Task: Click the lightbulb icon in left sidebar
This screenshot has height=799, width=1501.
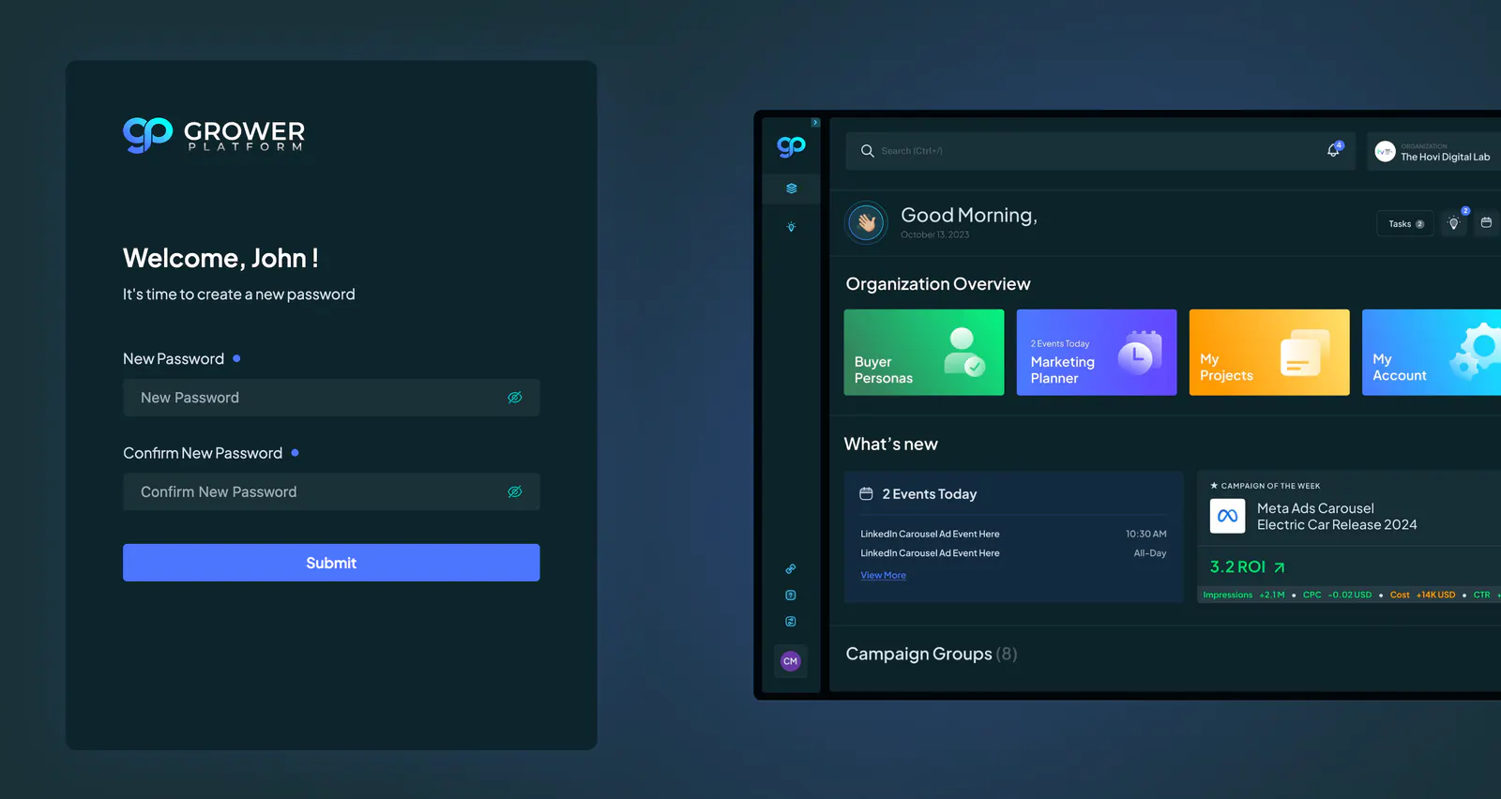Action: pyautogui.click(x=792, y=227)
